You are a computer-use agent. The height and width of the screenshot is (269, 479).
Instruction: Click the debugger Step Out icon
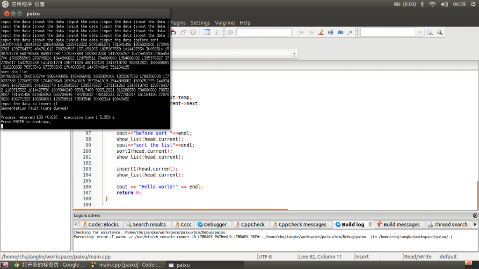tap(174, 32)
